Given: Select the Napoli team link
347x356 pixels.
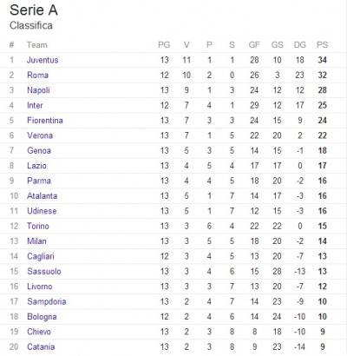Looking at the screenshot, I should (x=38, y=90).
